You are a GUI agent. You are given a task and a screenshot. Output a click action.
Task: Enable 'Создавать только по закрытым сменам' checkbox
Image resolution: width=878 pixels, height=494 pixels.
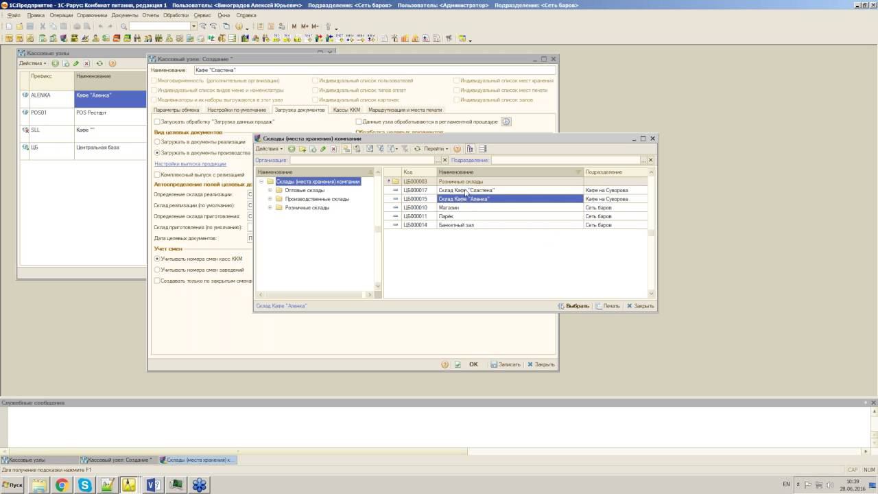point(157,281)
